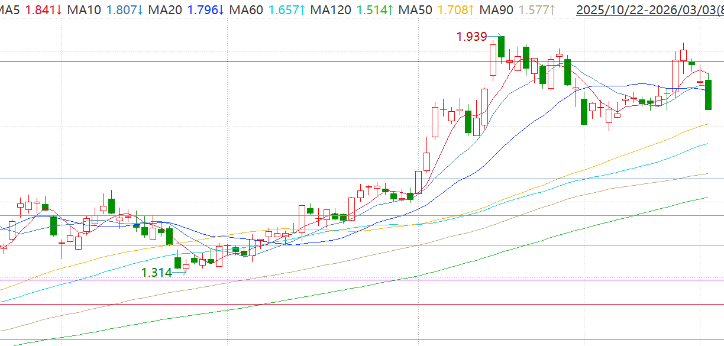Select the green candle beside 1.314 low label
This screenshot has width=724, height=346.
pos(177,262)
